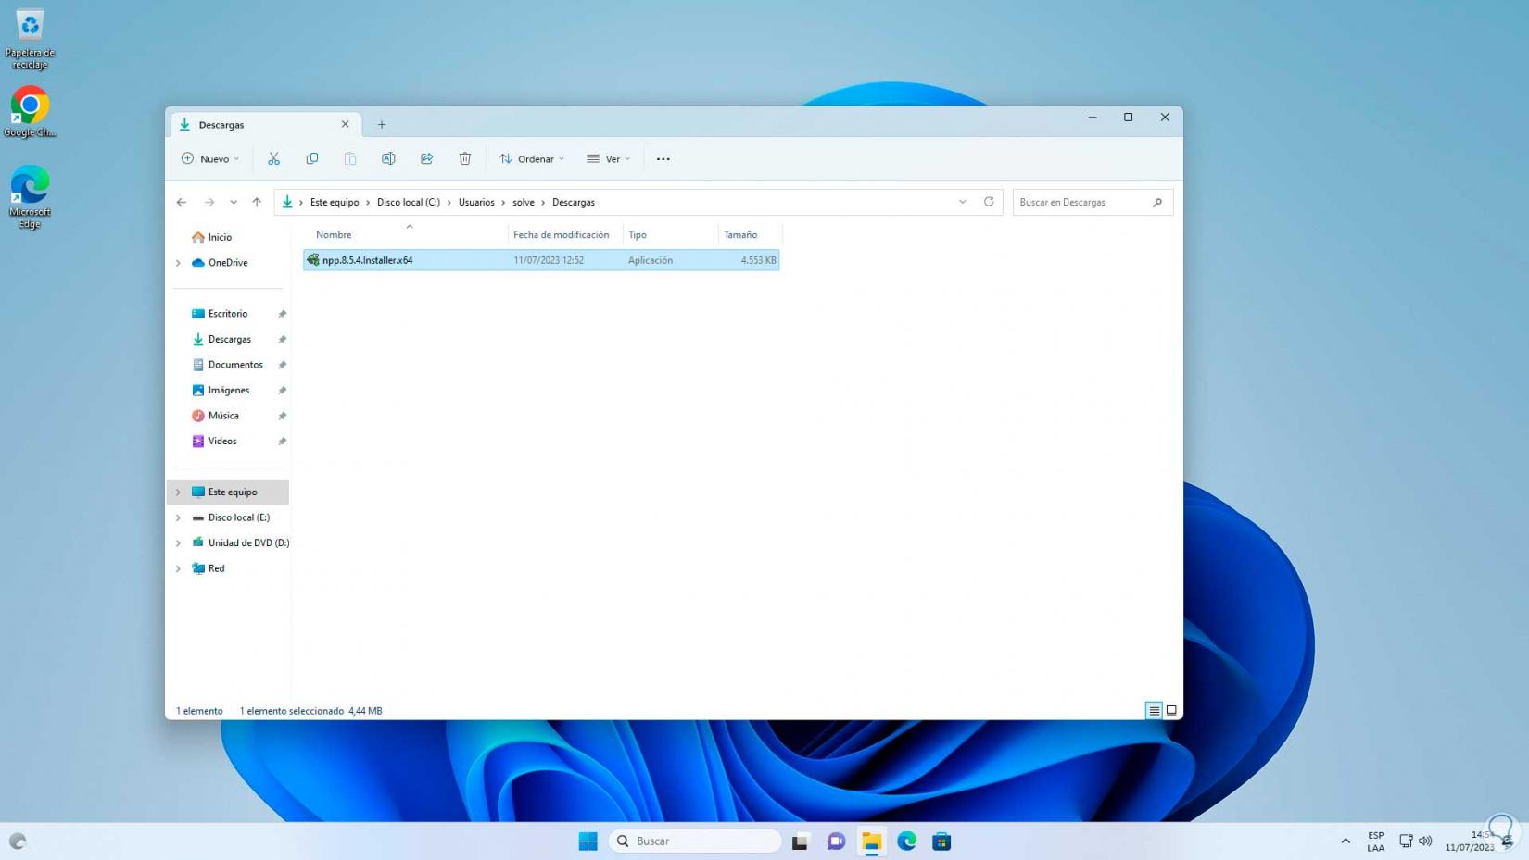Open the network icon in system tray

(x=1406, y=841)
